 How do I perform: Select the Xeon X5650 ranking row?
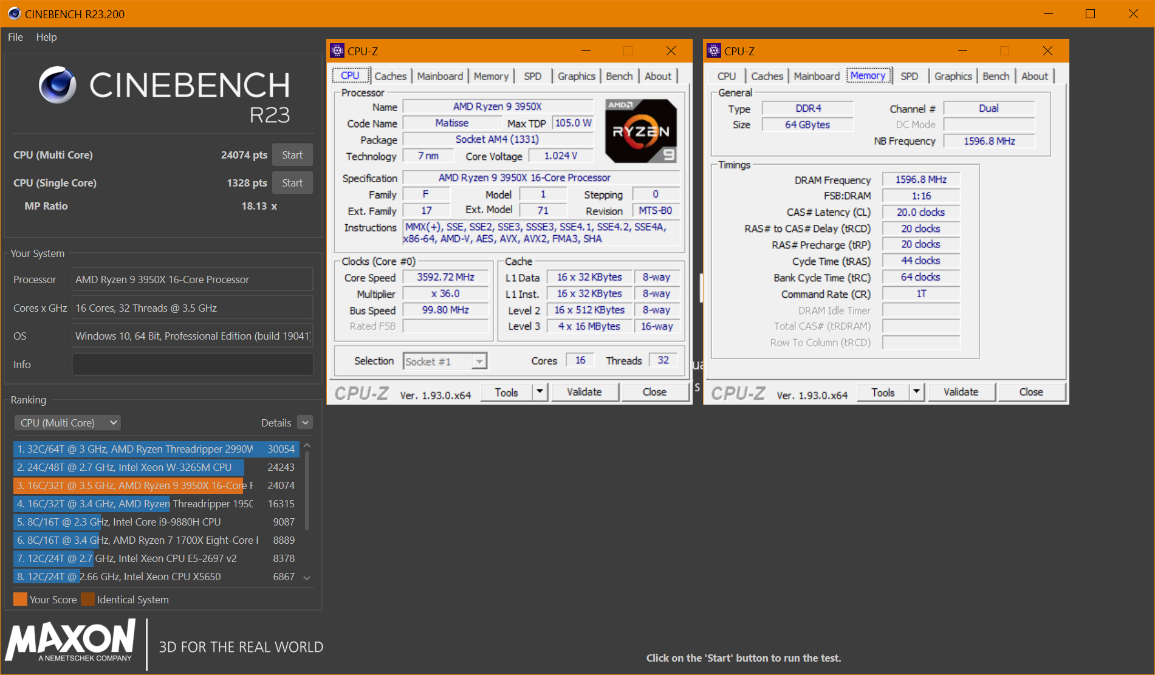click(156, 577)
